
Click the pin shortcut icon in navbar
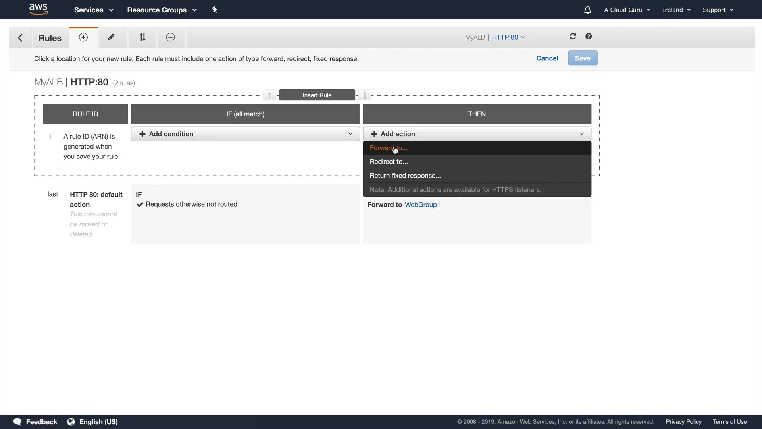[215, 10]
